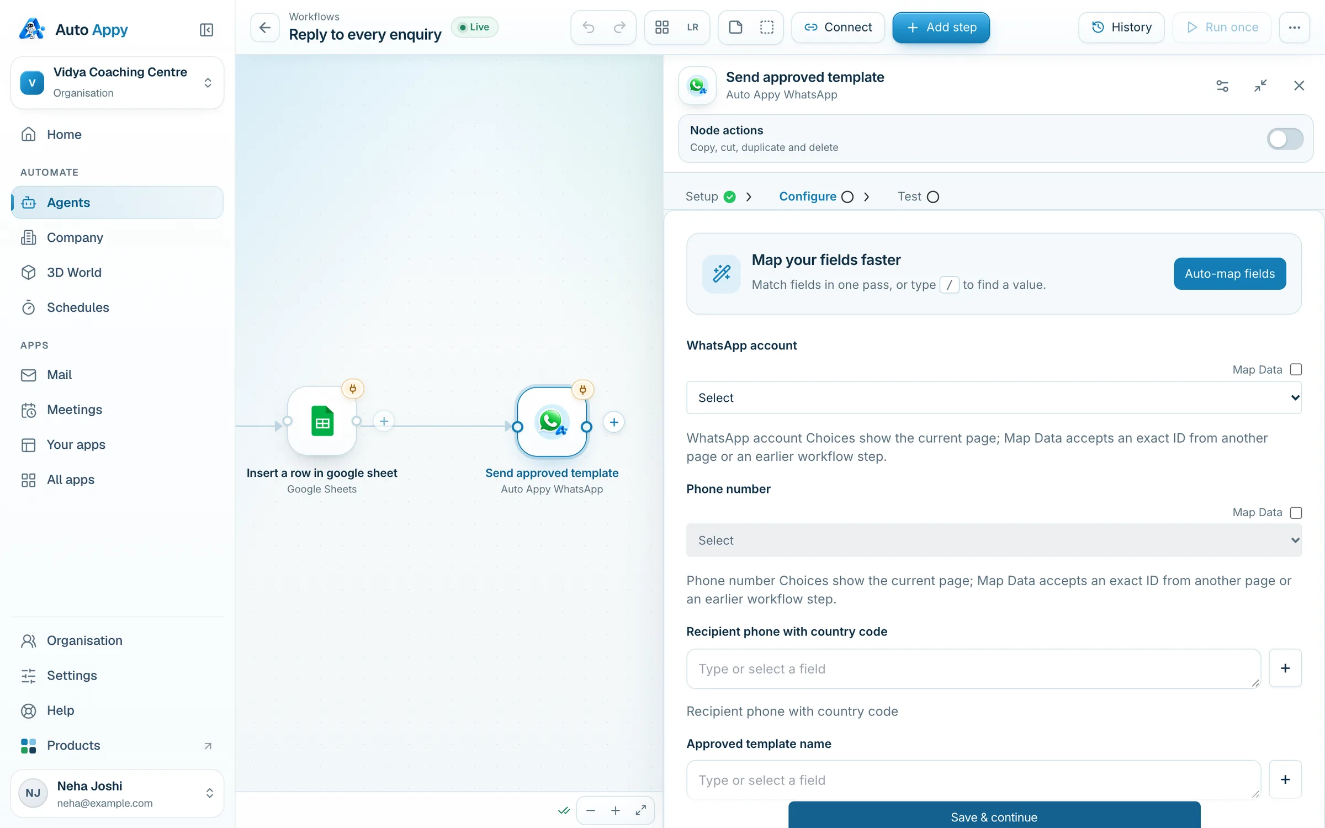
Task: Go to the Setup step tab
Action: pyautogui.click(x=711, y=197)
